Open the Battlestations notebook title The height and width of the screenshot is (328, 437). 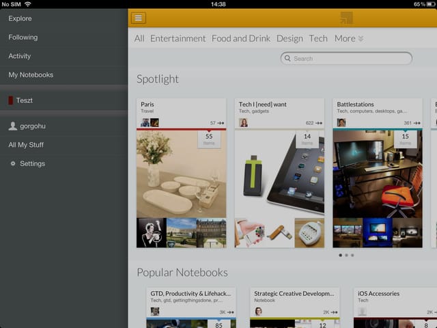[355, 105]
